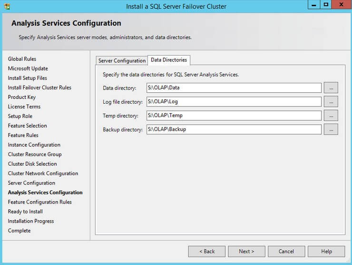The image size is (352, 265).
Task: Browse for the Backup directory path
Action: 331,129
